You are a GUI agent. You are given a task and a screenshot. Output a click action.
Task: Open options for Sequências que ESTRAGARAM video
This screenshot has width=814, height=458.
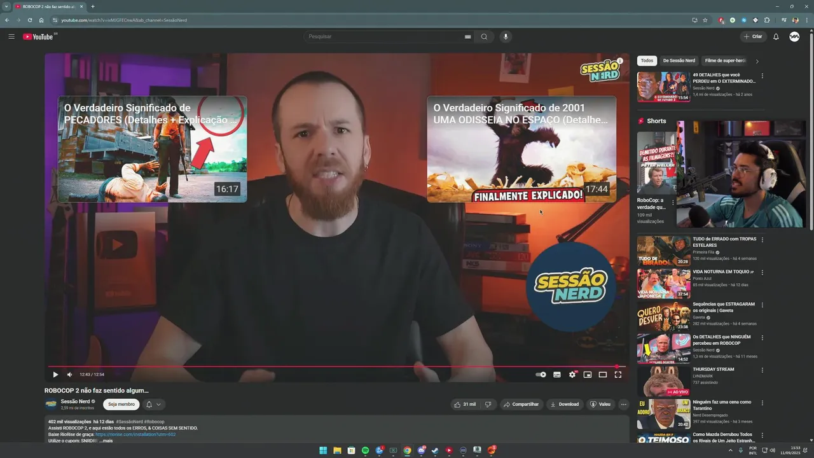pyautogui.click(x=762, y=305)
